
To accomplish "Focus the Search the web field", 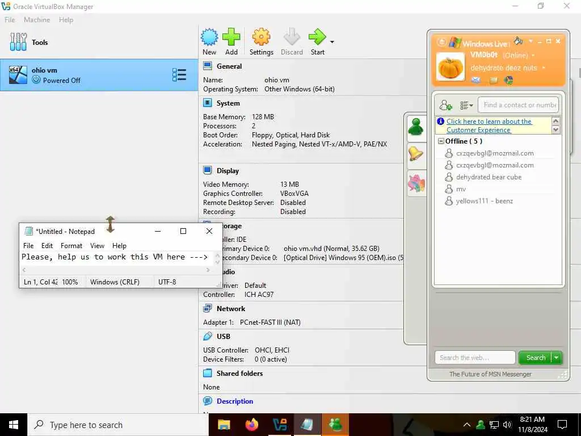I will (x=475, y=358).
